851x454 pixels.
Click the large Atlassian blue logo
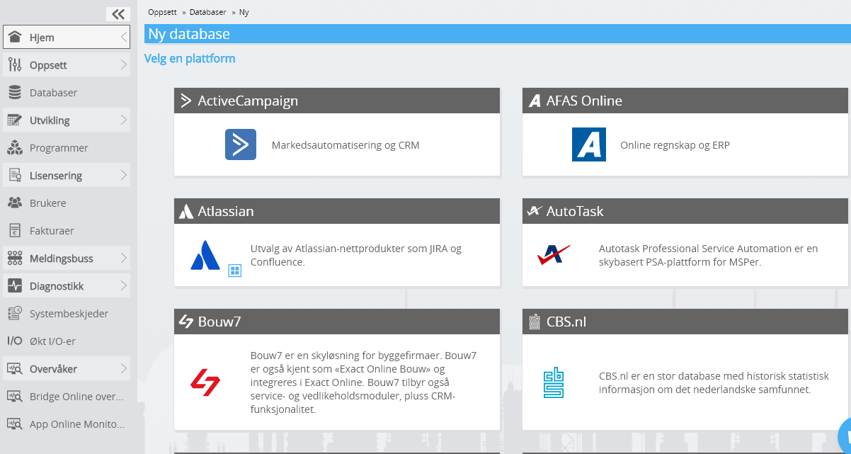(205, 256)
